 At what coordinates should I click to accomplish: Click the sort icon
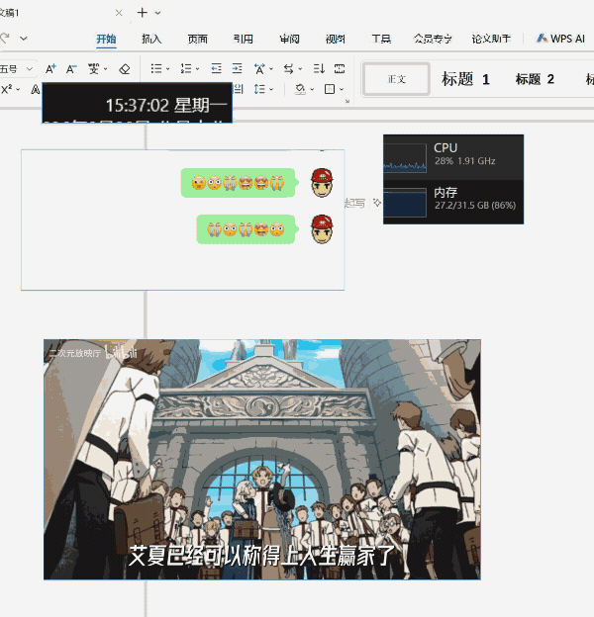click(x=319, y=69)
